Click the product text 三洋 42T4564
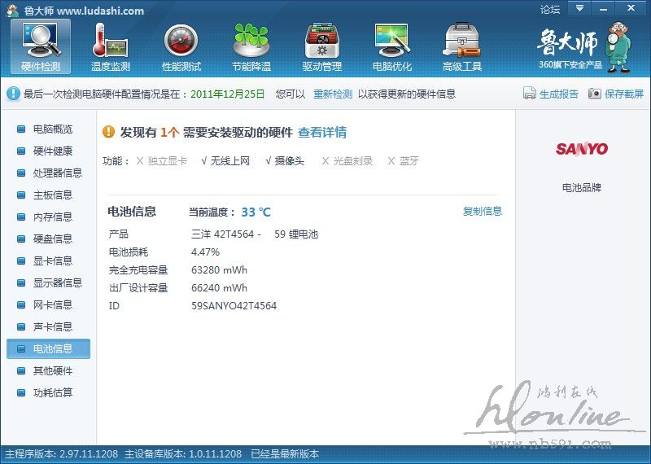This screenshot has height=464, width=651. [222, 234]
